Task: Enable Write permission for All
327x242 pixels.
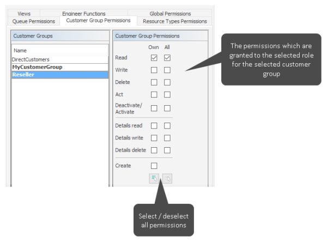Action: [x=167, y=70]
